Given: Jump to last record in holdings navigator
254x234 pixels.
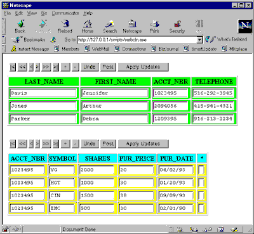Looking at the screenshot, I should 56,144.
